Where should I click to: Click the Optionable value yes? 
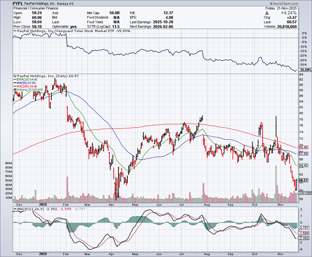coord(73,27)
